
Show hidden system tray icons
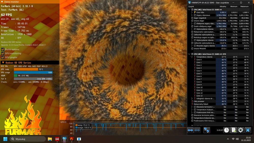228,139
